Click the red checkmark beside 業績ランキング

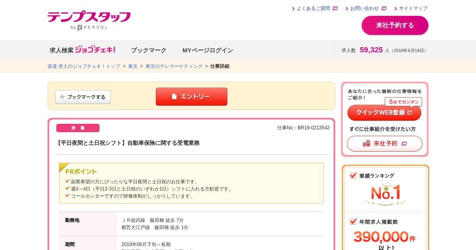[x=353, y=175]
